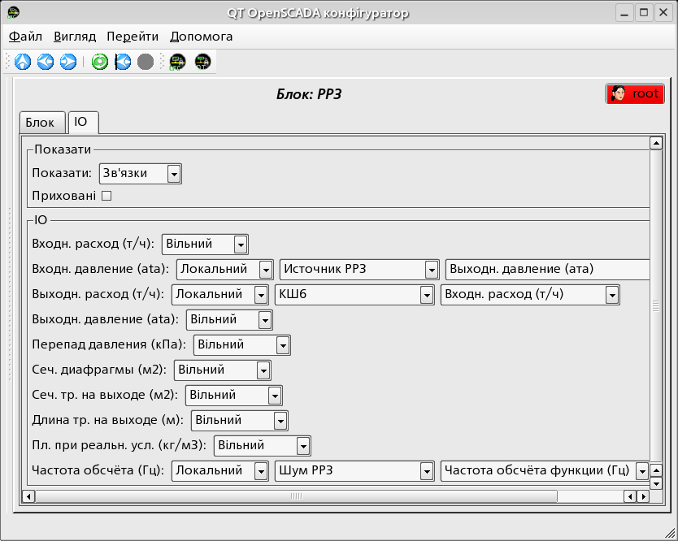This screenshot has width=678, height=541.
Task: Toggle the Приховані checkbox
Action: (x=106, y=196)
